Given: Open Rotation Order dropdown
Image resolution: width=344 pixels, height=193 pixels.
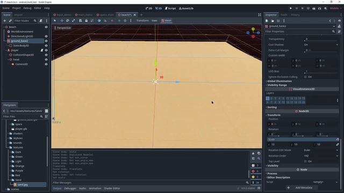Looking at the screenshot, I should (321, 156).
